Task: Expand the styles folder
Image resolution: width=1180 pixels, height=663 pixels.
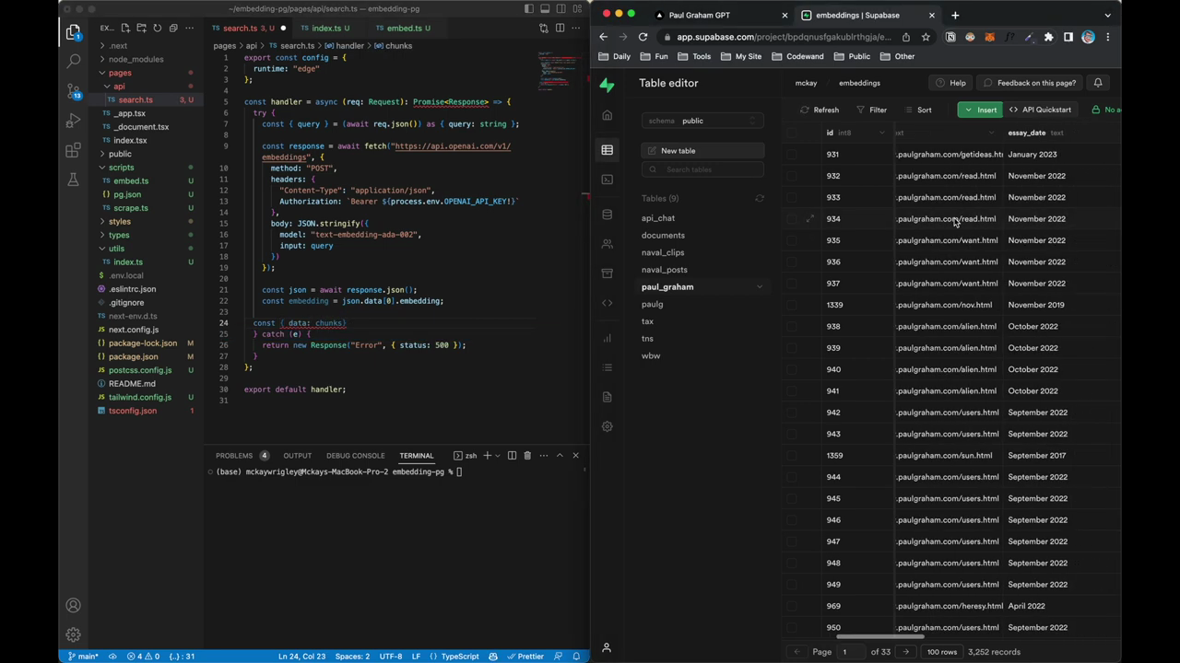Action: (120, 222)
